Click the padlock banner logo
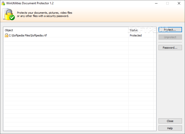The height and width of the screenshot is (134, 185). (9, 14)
